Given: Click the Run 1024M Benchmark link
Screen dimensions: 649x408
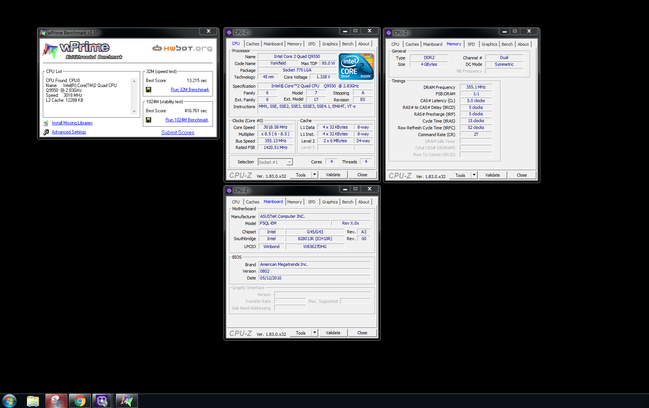Looking at the screenshot, I should click(x=187, y=120).
